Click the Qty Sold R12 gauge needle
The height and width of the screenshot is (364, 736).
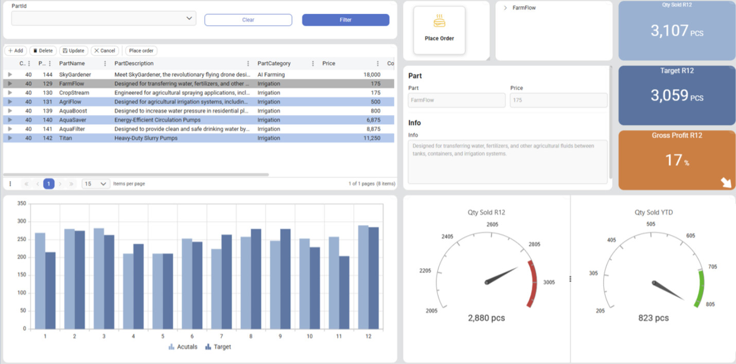(501, 275)
